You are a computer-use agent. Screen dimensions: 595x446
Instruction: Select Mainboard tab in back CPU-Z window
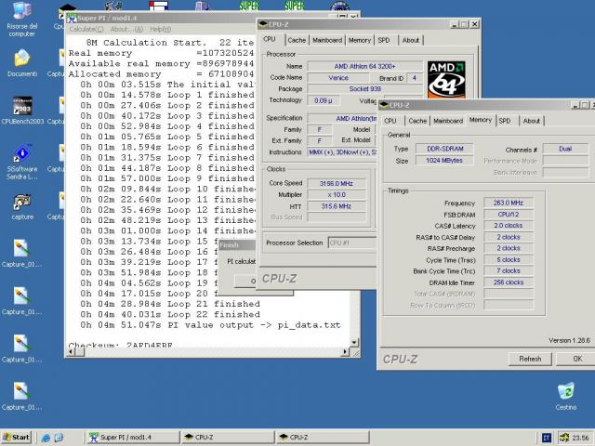coord(327,40)
